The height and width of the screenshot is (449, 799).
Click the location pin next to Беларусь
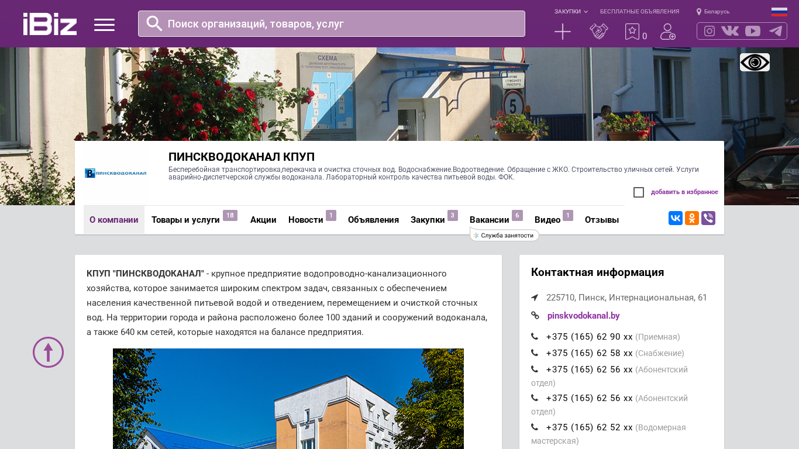[699, 12]
